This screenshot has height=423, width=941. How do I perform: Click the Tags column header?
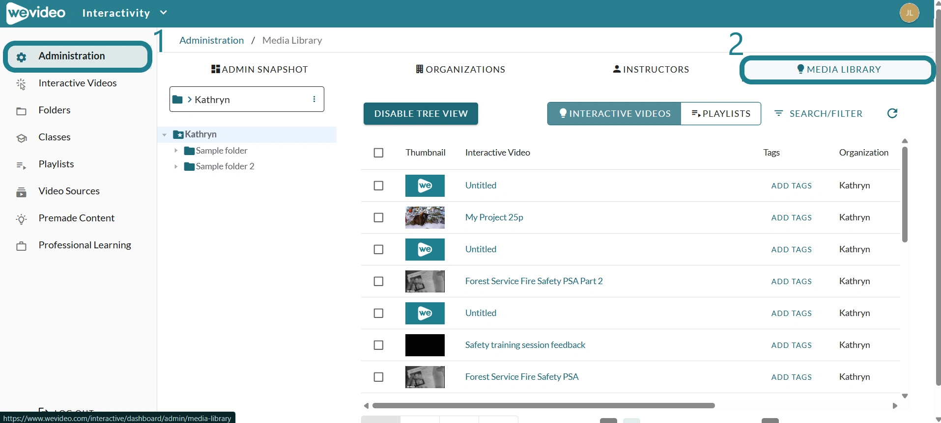(771, 152)
